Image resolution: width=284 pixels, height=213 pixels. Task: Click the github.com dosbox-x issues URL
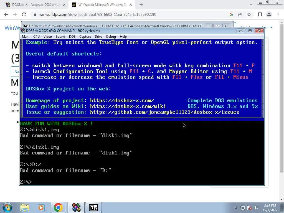(165, 112)
